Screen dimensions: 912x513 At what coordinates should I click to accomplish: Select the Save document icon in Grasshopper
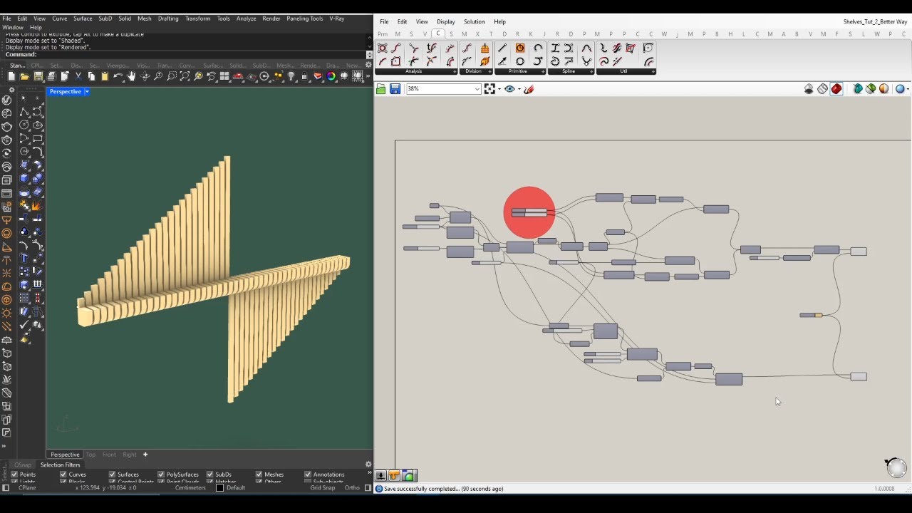click(x=395, y=88)
